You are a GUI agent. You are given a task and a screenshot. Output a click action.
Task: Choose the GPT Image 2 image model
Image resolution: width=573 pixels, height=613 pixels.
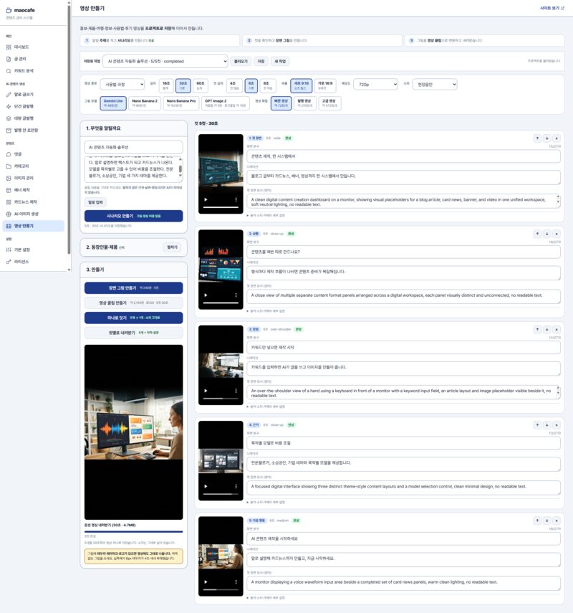pos(226,103)
